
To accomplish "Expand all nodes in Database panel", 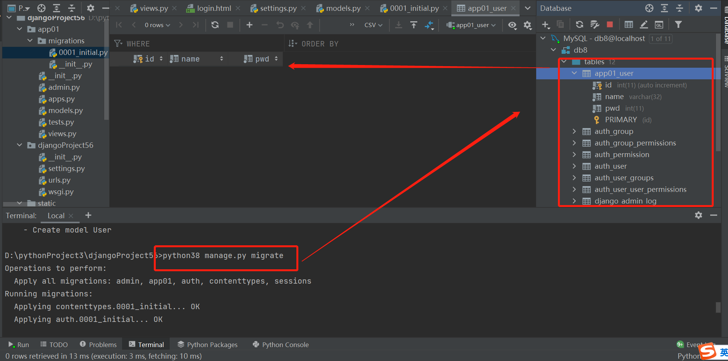I will tap(664, 8).
